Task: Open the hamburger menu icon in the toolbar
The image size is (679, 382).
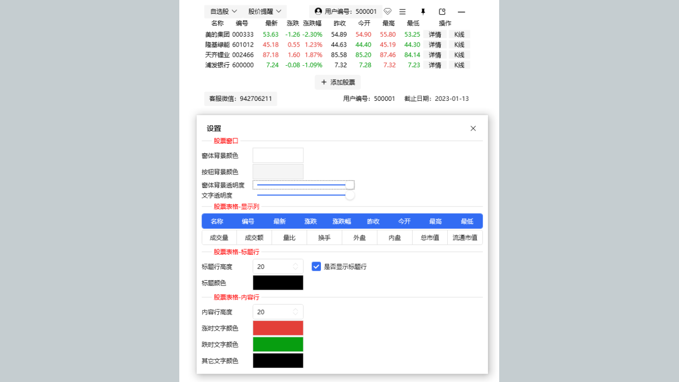Action: tap(403, 11)
